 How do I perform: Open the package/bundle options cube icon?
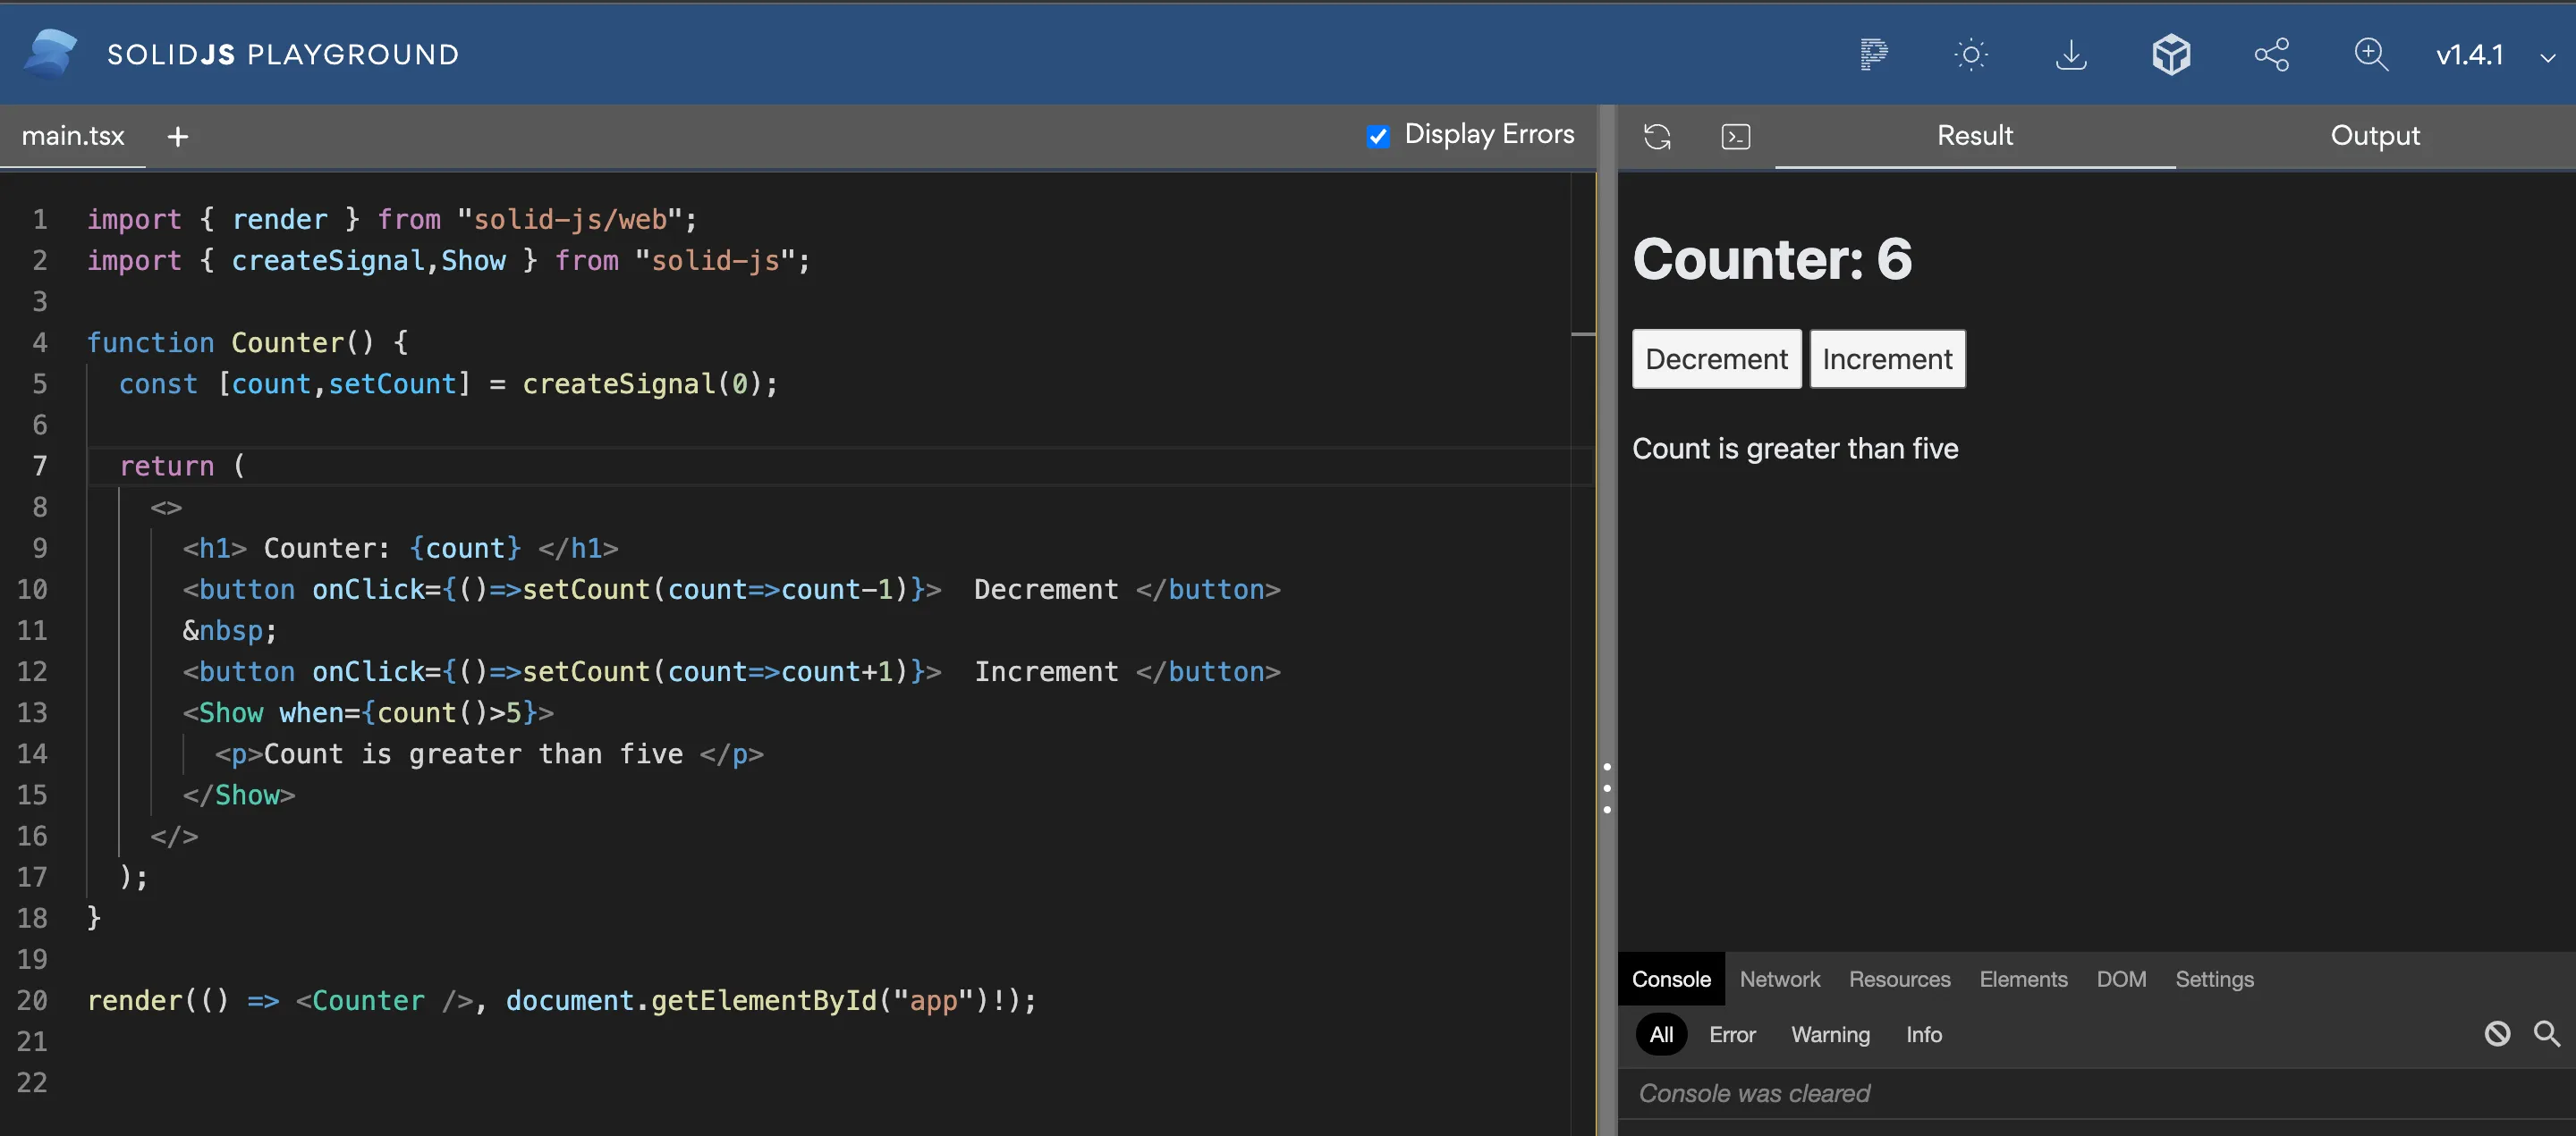click(2171, 54)
